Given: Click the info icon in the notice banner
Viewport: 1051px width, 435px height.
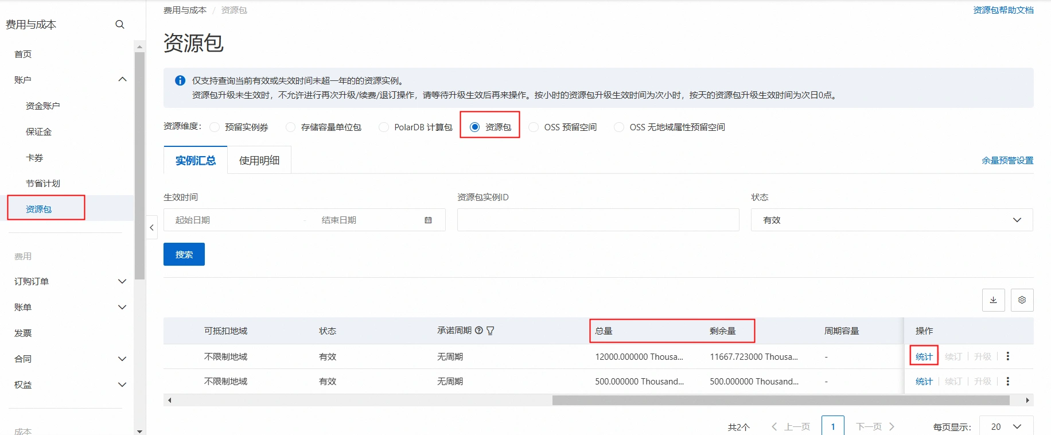Looking at the screenshot, I should [x=180, y=80].
